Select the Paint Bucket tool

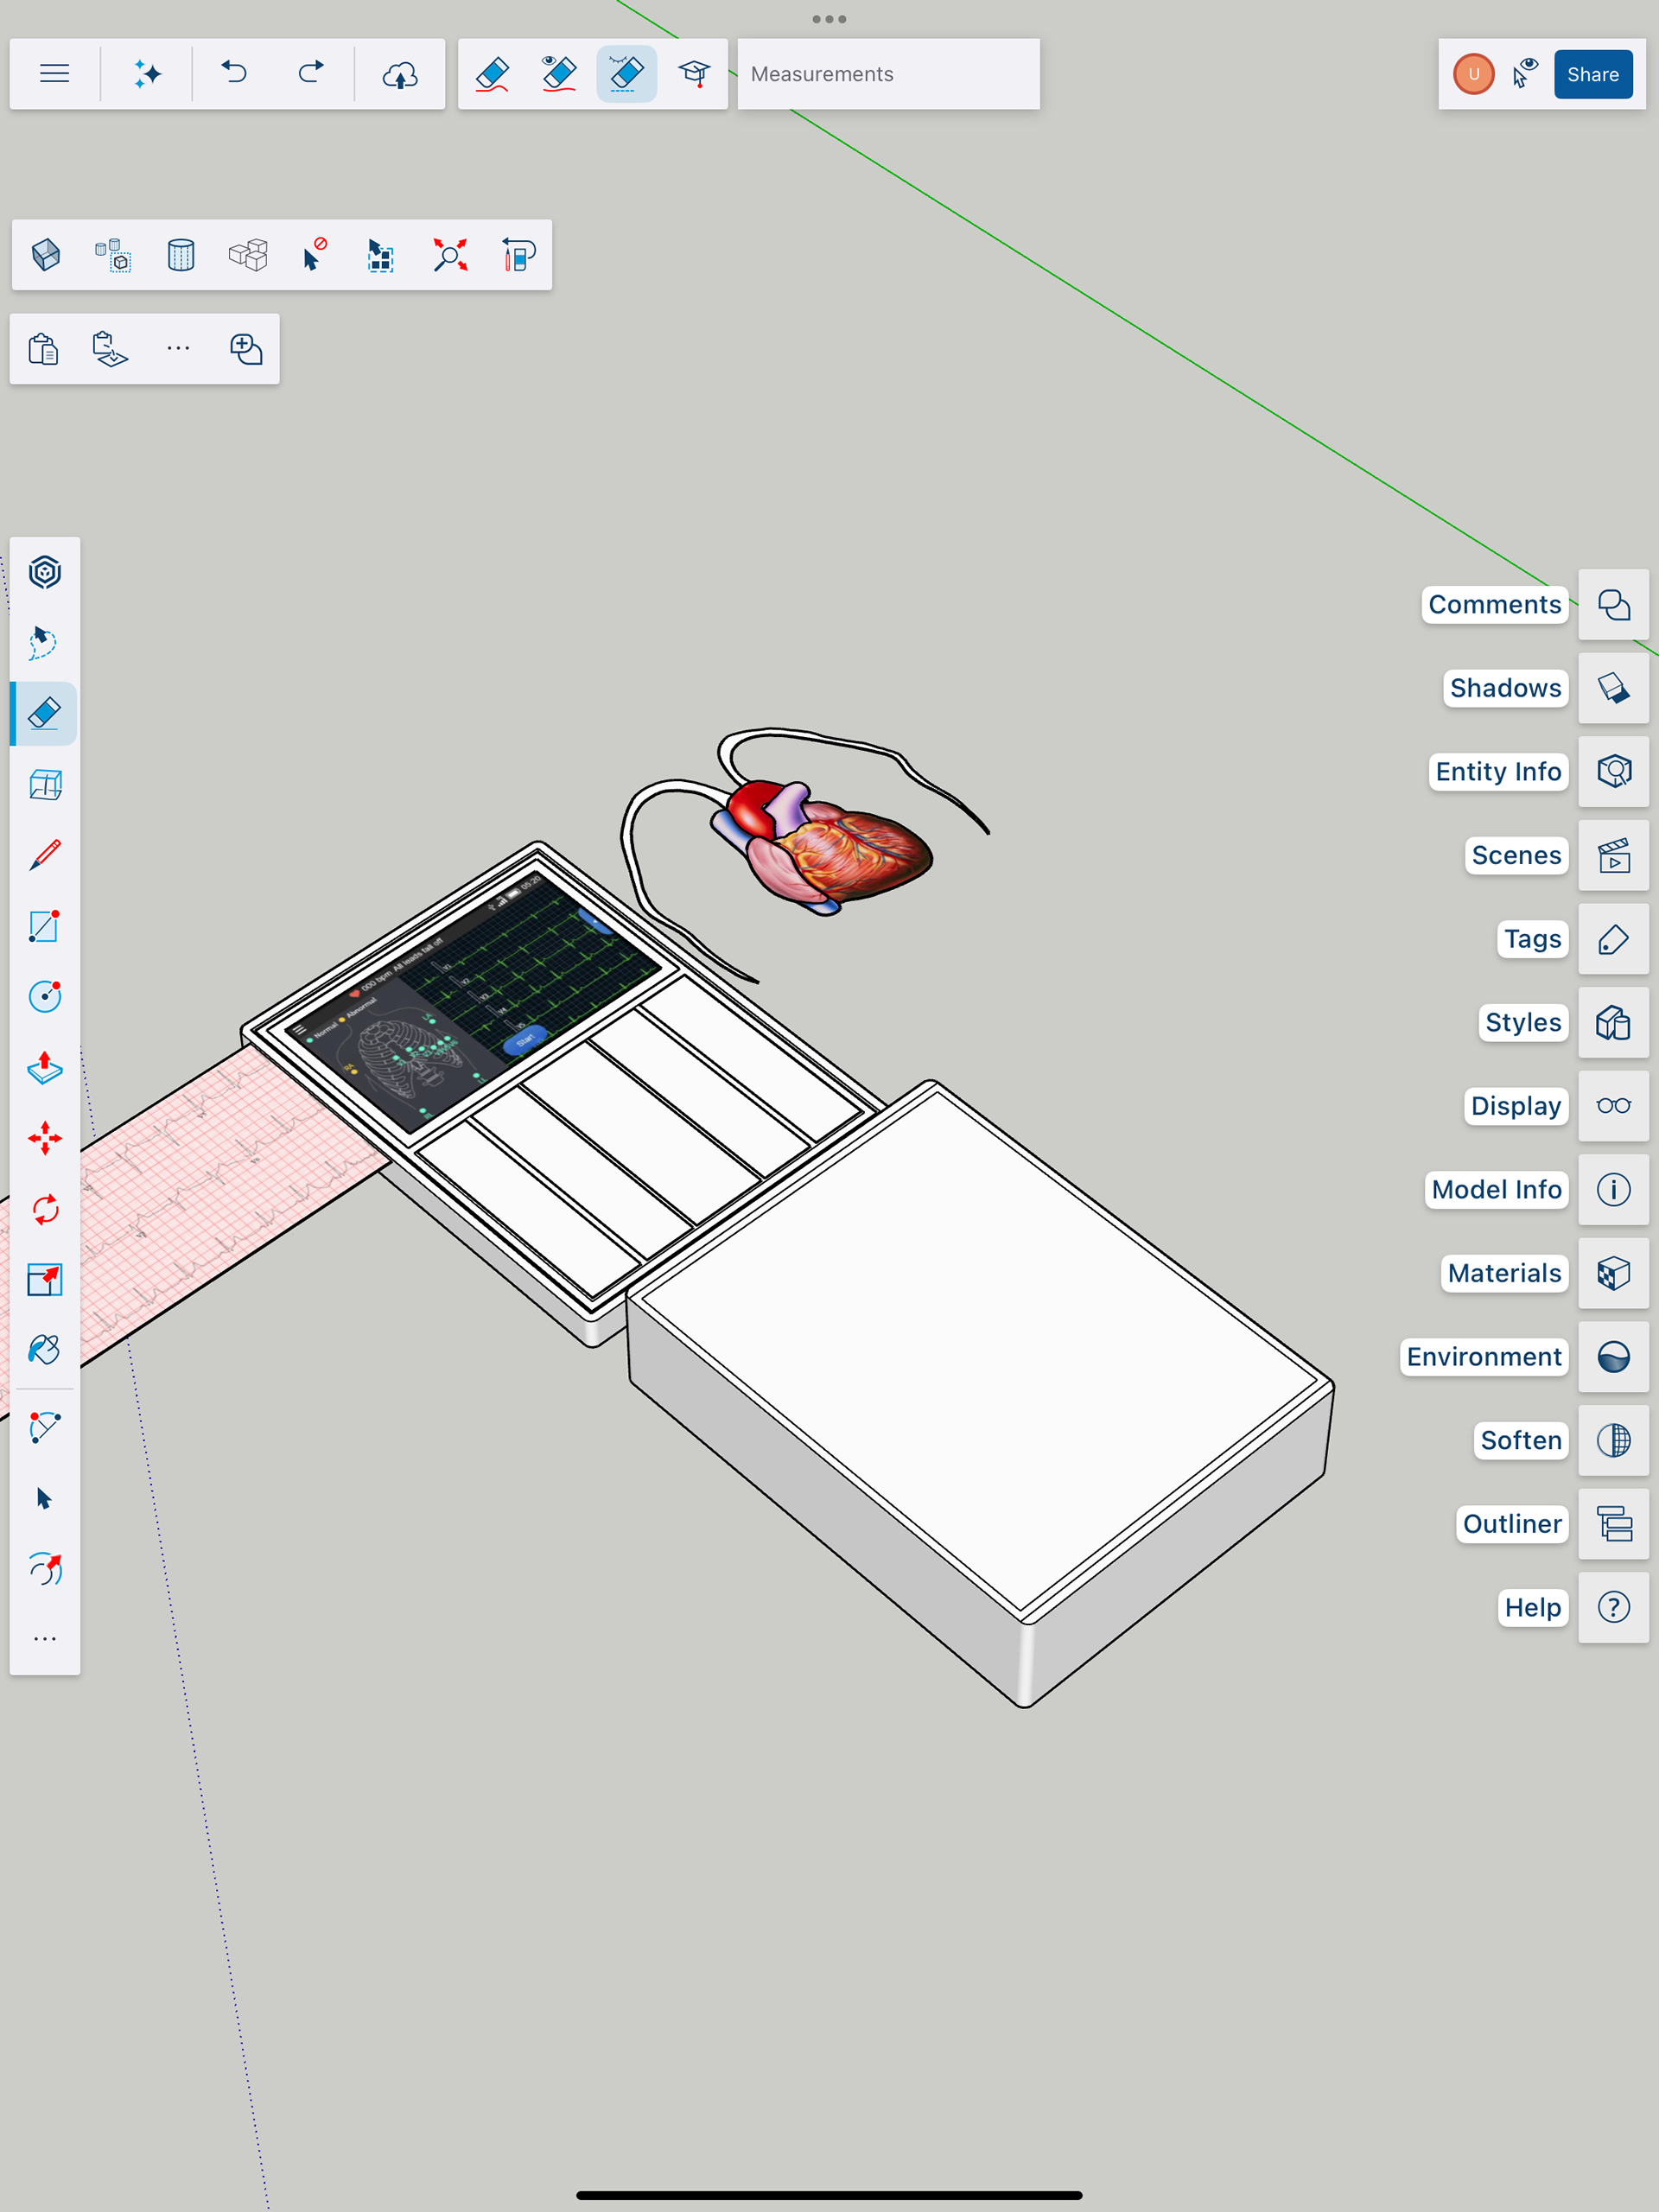tap(45, 1350)
